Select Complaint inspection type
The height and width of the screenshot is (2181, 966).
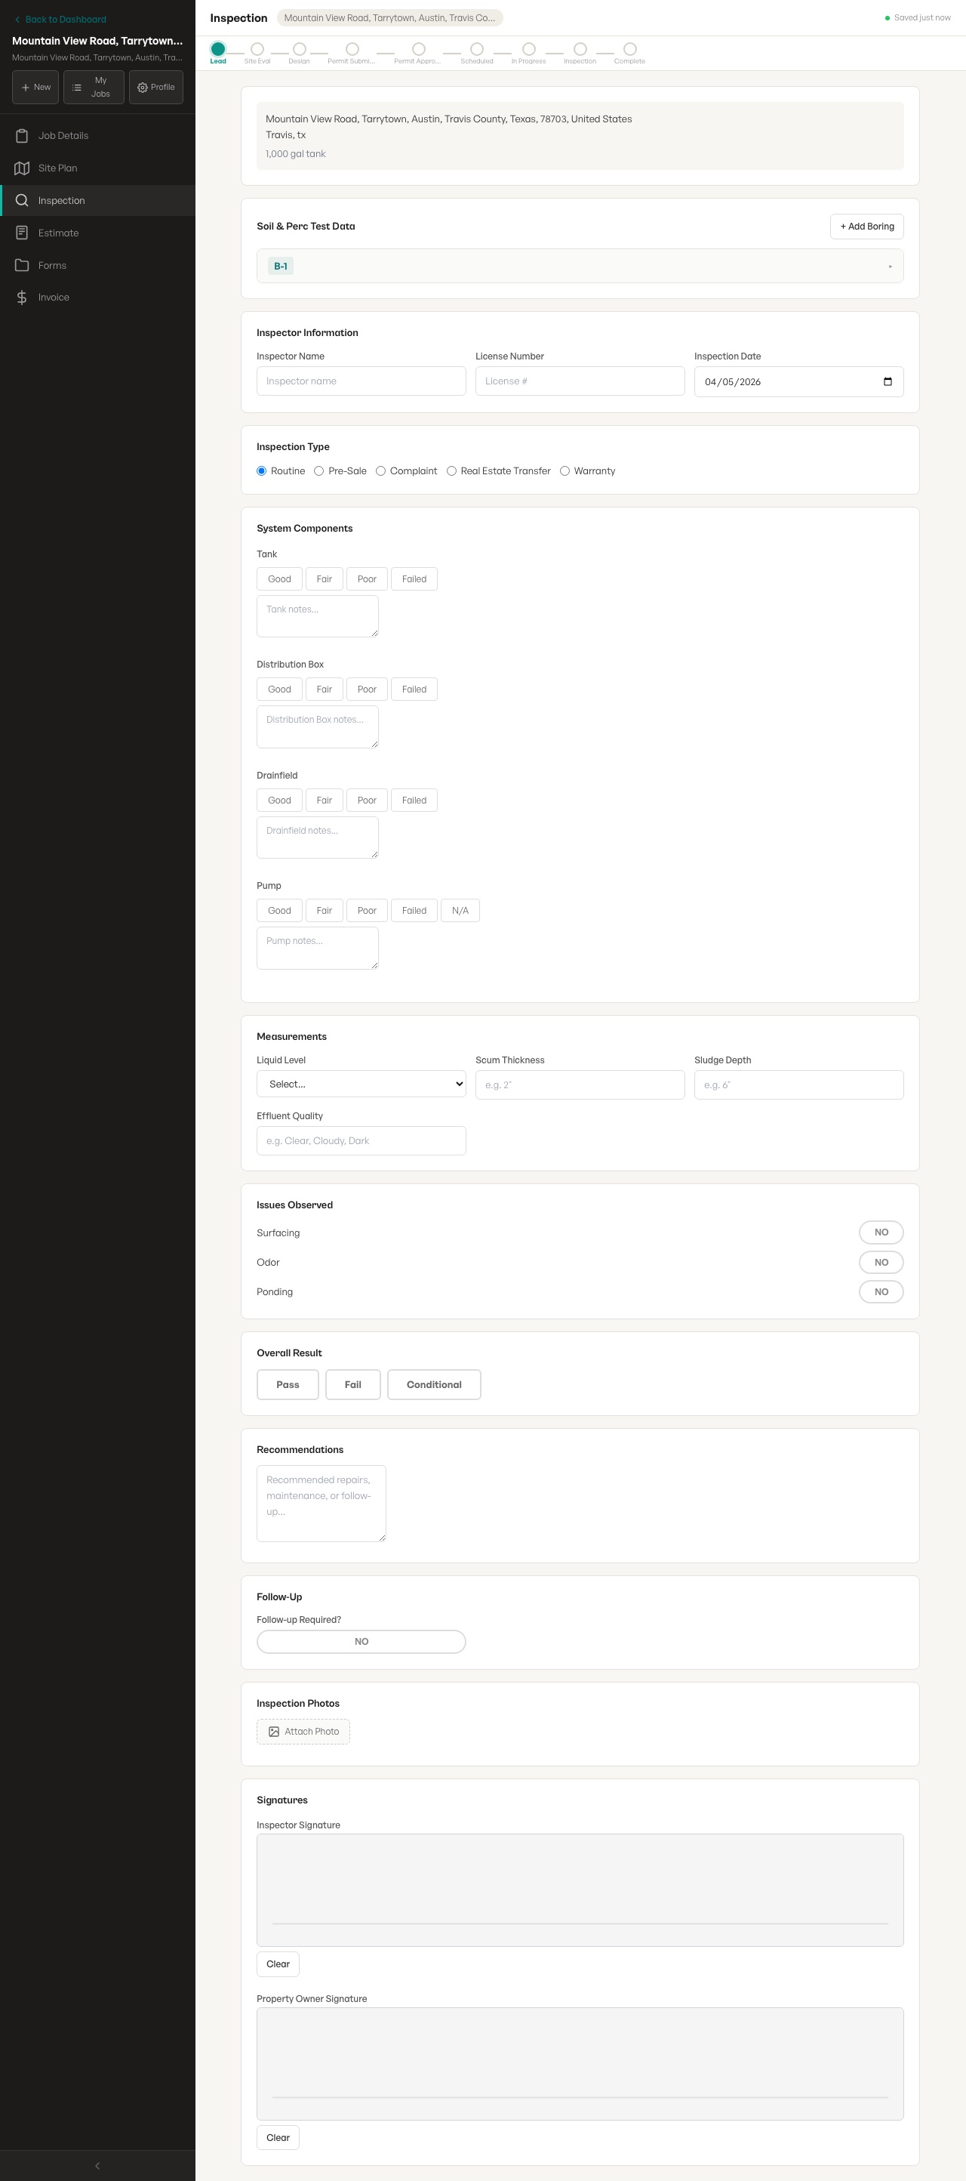point(380,470)
